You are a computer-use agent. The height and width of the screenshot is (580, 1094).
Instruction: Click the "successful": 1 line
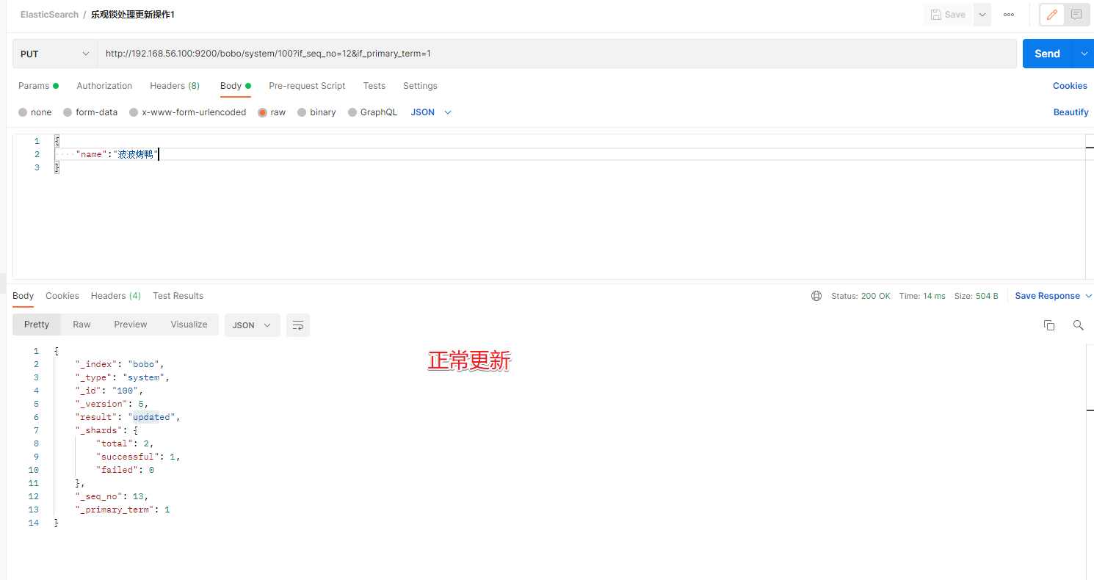click(x=138, y=457)
